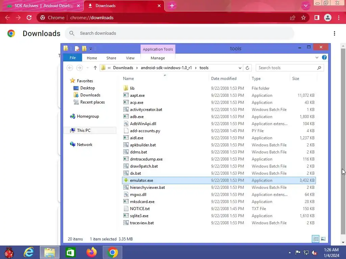Click the Search tools input field

[x=287, y=68]
